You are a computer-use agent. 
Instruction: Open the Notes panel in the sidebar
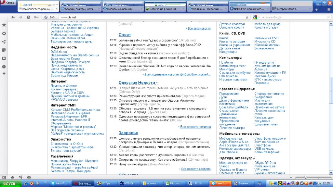click(x=4, y=50)
